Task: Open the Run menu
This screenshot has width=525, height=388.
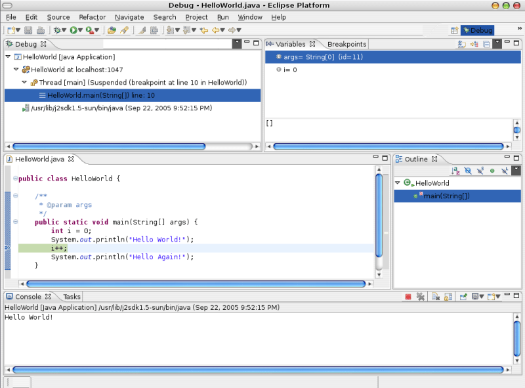Action: 222,17
